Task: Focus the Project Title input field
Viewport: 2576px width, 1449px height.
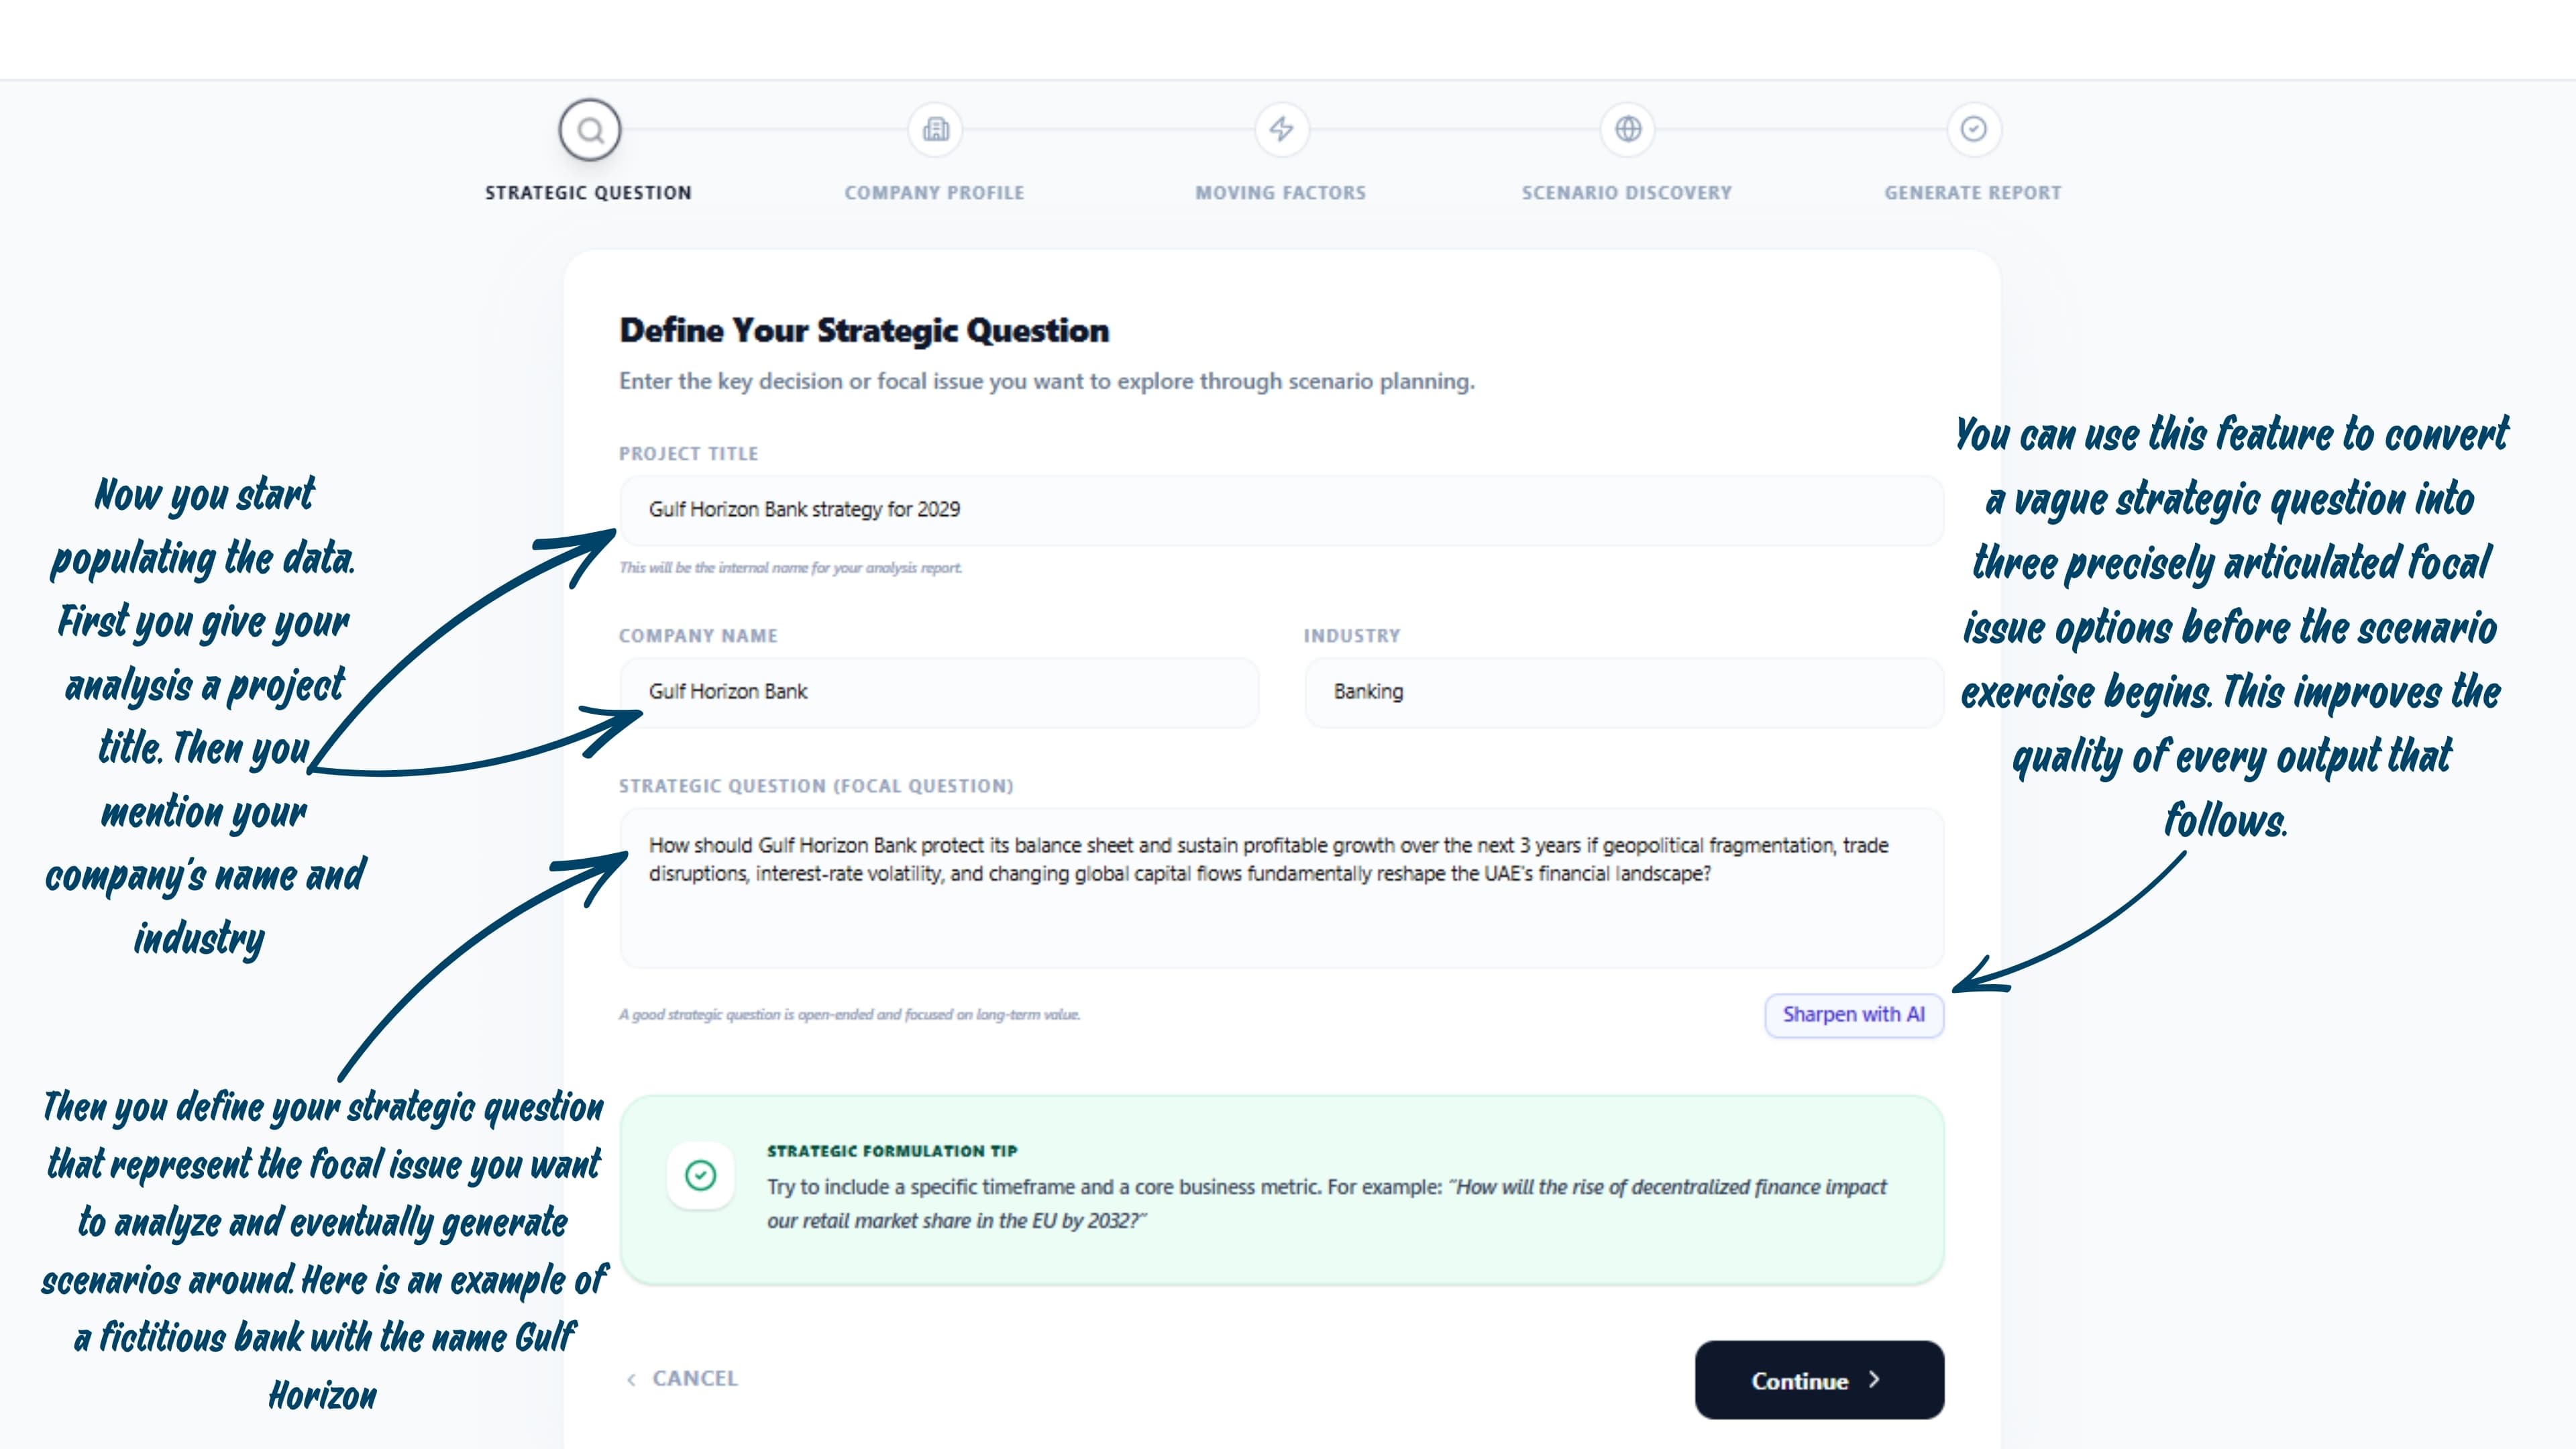Action: (1282, 510)
